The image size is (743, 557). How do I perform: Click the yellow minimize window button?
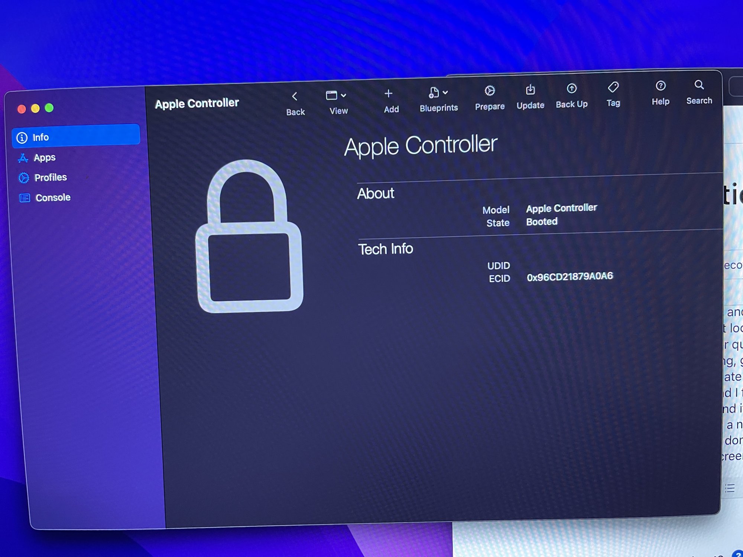pyautogui.click(x=35, y=108)
